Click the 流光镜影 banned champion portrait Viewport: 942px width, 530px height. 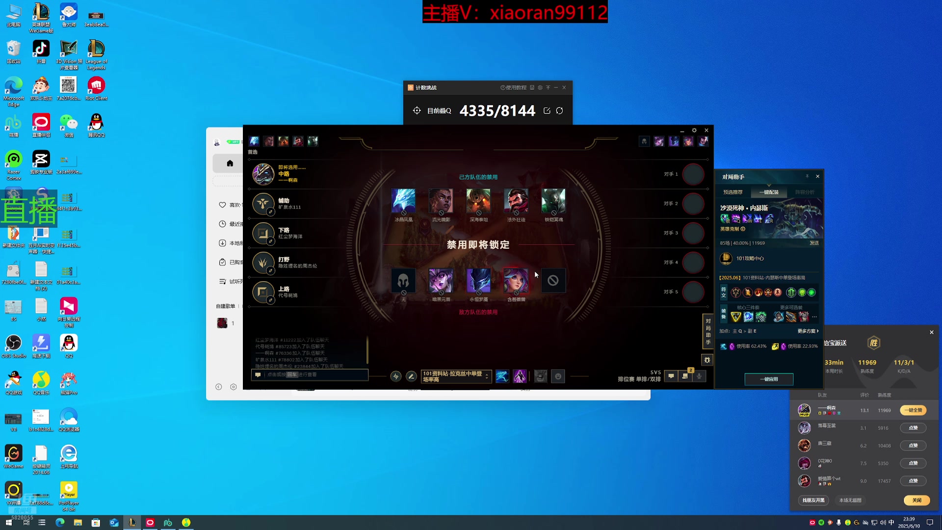pos(441,201)
